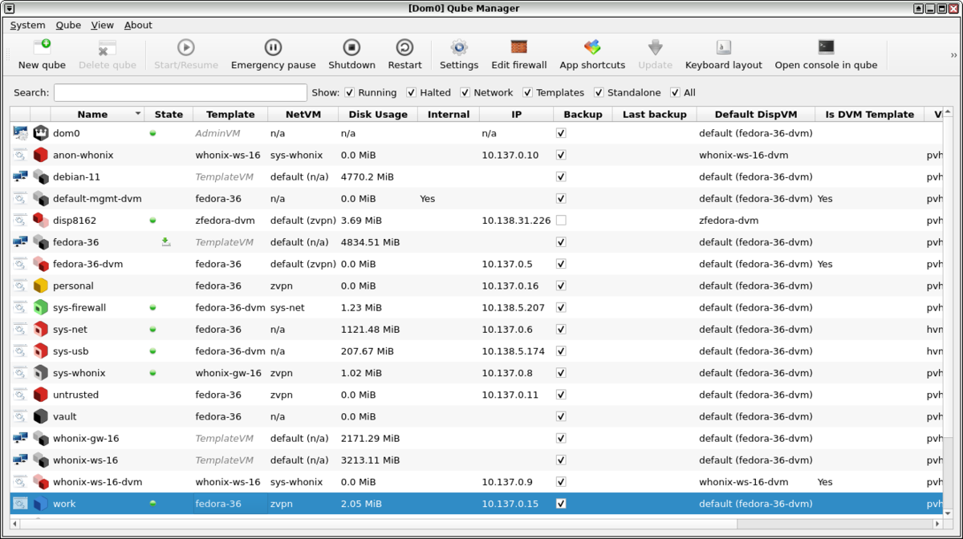Enable backup for disp8162 qube
Image resolution: width=963 pixels, height=539 pixels.
[x=561, y=220]
